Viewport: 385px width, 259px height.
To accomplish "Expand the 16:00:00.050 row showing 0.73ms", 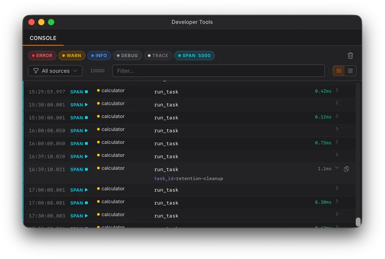I will 337,142.
